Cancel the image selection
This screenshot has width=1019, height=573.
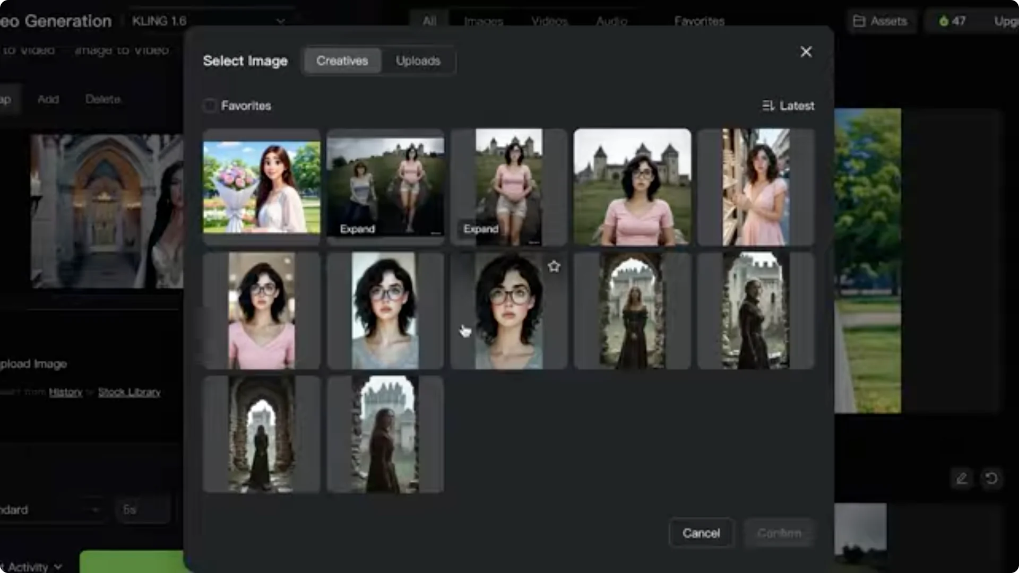point(701,533)
